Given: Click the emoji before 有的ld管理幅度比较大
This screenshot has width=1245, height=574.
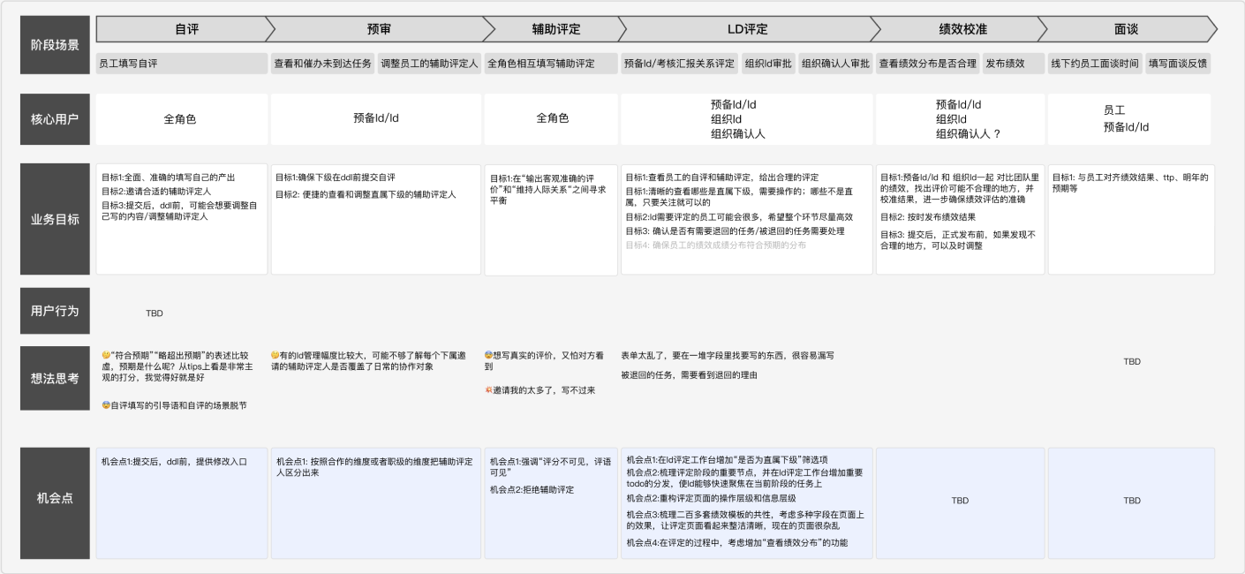Looking at the screenshot, I should tap(275, 355).
